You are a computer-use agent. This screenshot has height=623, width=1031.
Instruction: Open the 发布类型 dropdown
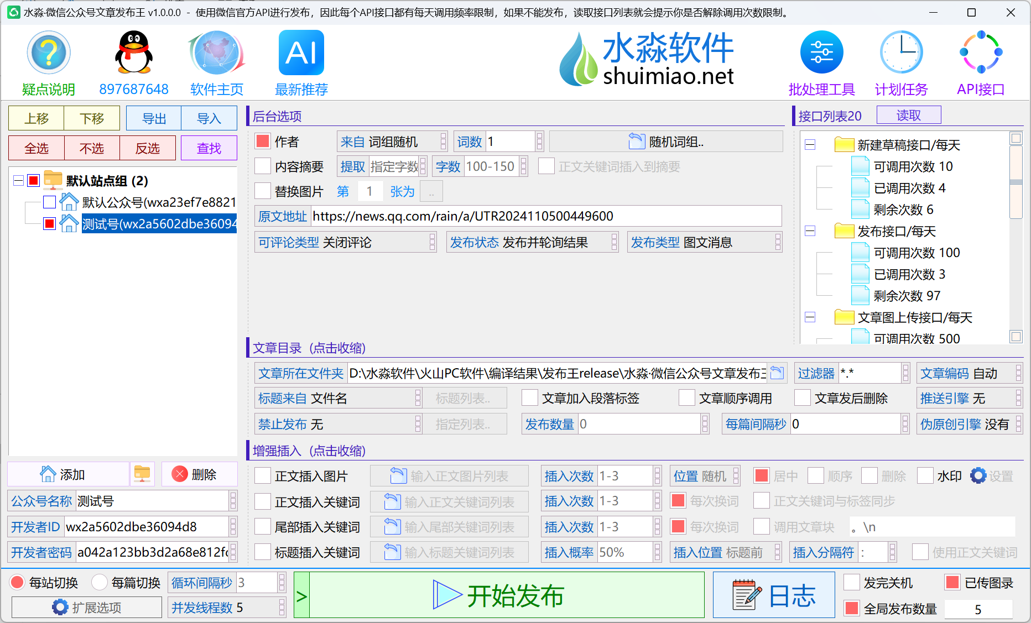[705, 242]
